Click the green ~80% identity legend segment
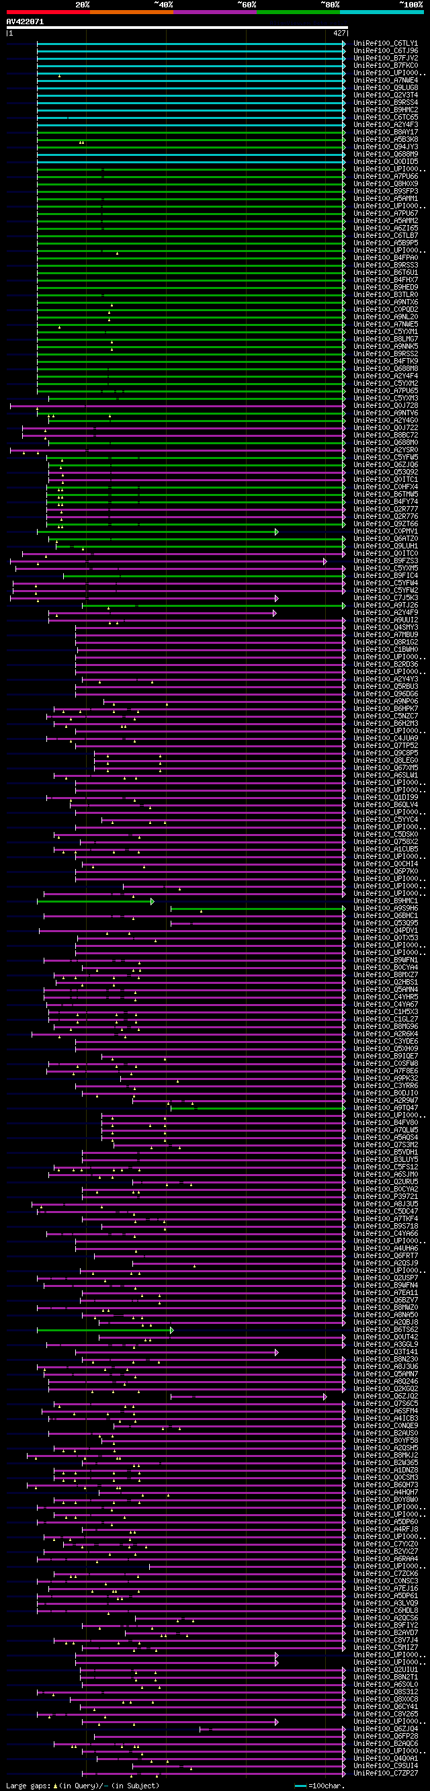The width and height of the screenshot is (430, 1791). point(298,12)
